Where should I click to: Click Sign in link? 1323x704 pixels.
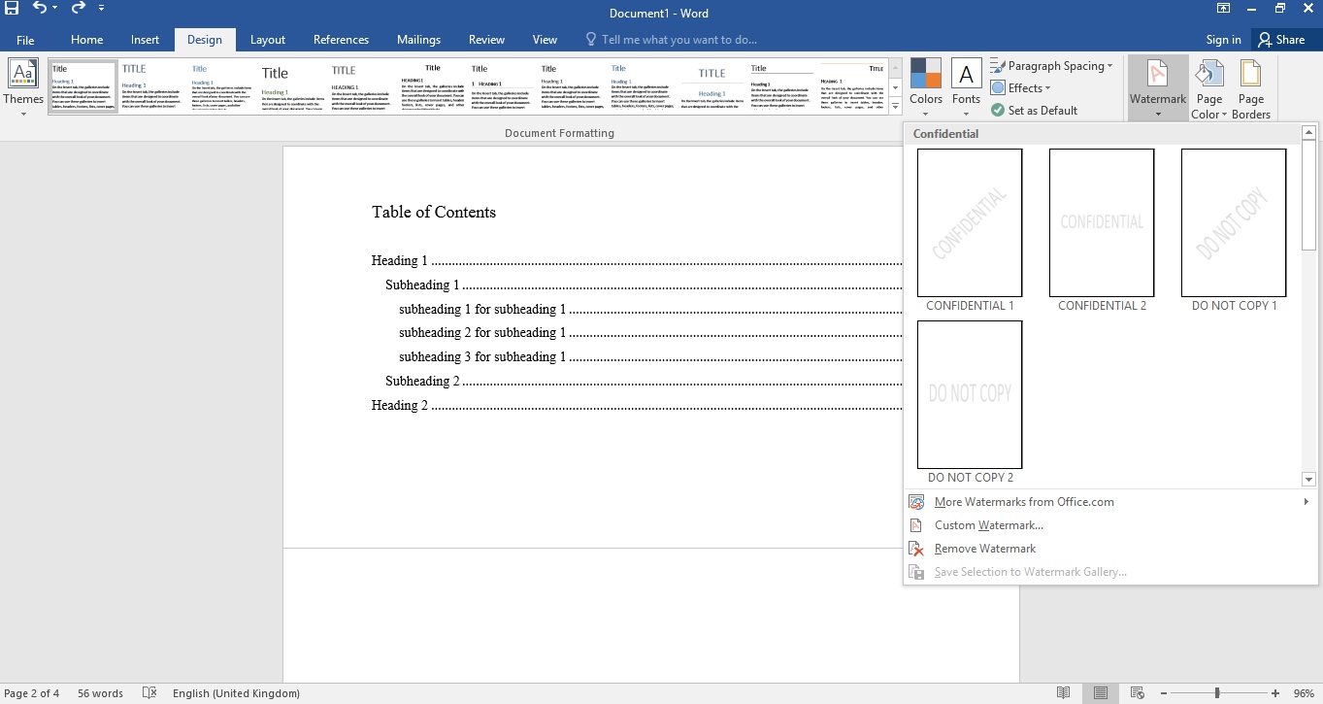click(x=1223, y=40)
